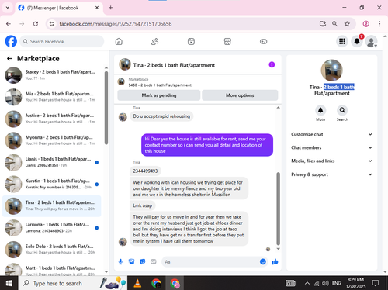Viewport: 388px width, 290px height.
Task: Open the tab search dropdown arrow
Action: point(8,8)
